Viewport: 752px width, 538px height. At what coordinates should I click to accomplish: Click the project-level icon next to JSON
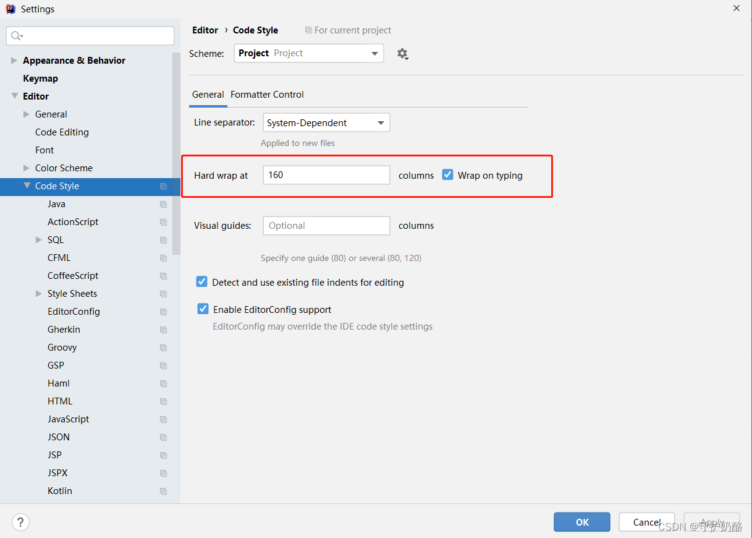163,437
